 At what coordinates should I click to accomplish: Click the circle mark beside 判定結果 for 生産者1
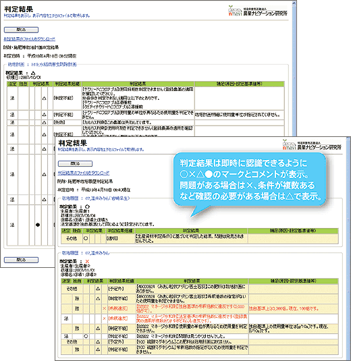click(87, 206)
